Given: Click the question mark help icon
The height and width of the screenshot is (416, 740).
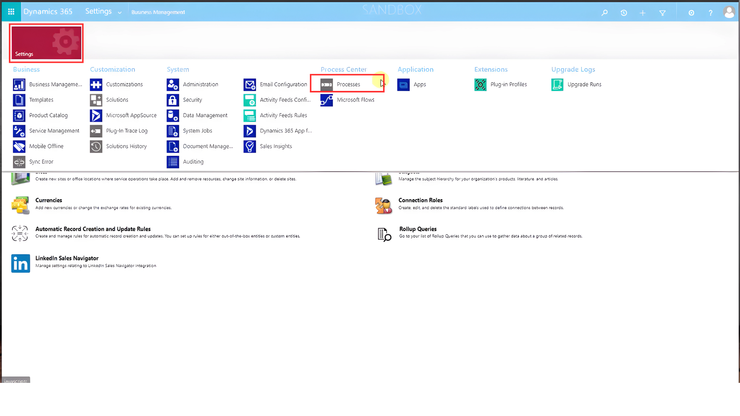Looking at the screenshot, I should [x=710, y=13].
